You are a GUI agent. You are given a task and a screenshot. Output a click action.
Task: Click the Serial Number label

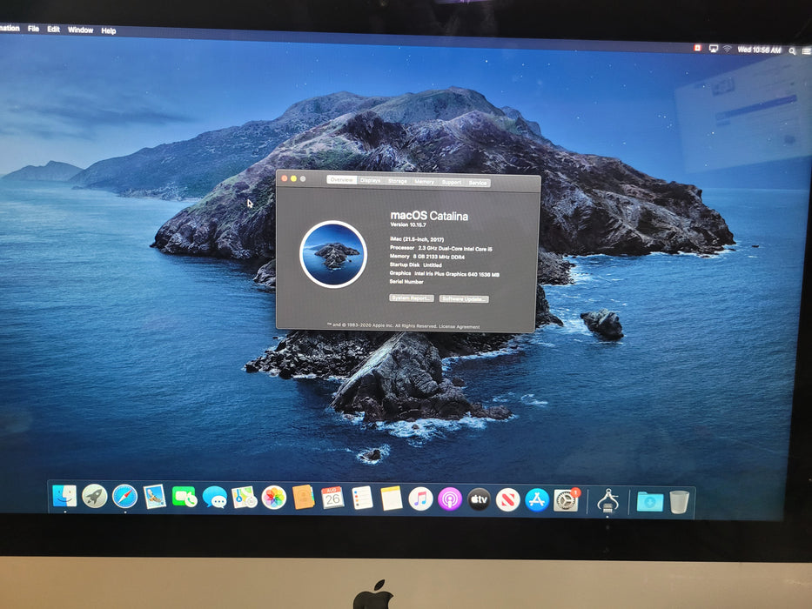tap(406, 282)
